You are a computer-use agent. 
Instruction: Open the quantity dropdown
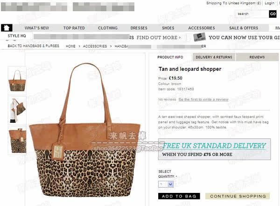[166, 184]
